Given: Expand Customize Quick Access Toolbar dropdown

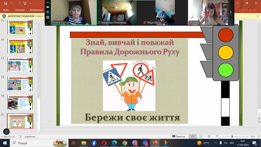Looking at the screenshot, I should [31, 3].
